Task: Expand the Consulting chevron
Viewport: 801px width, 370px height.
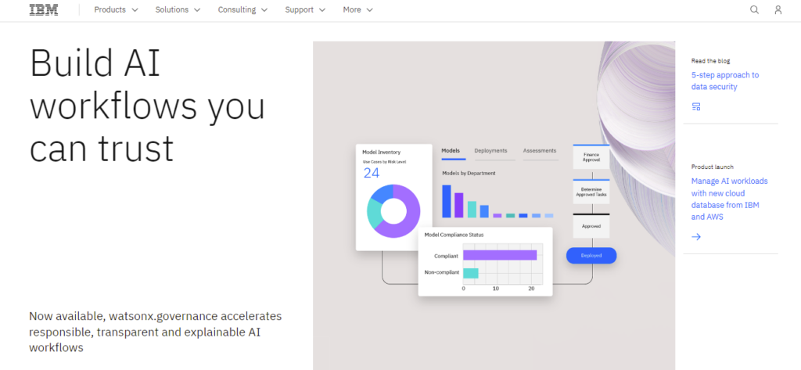Action: 264,10
